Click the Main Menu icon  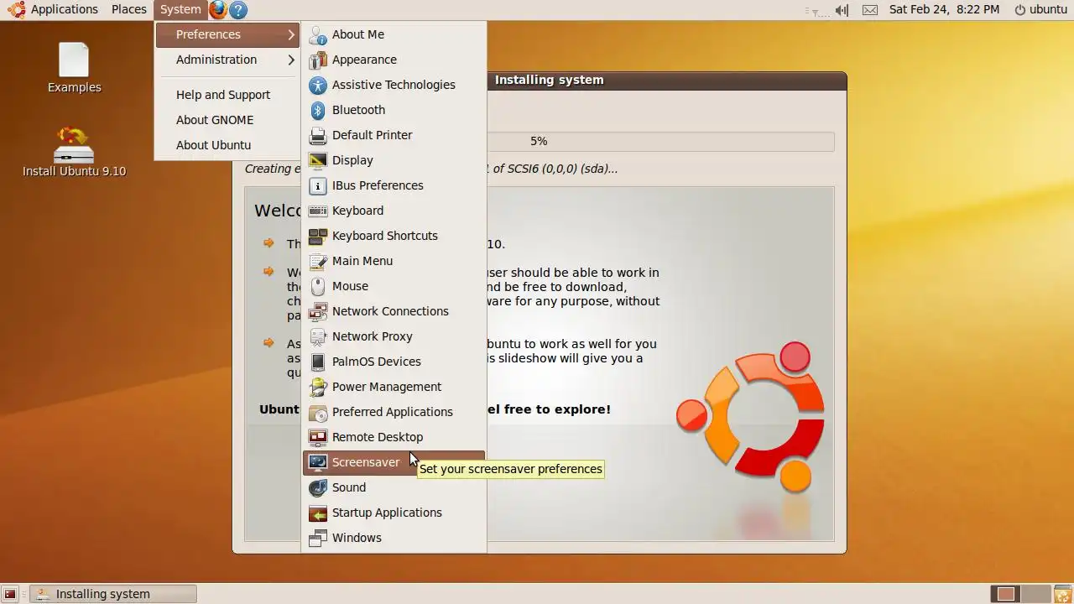317,261
